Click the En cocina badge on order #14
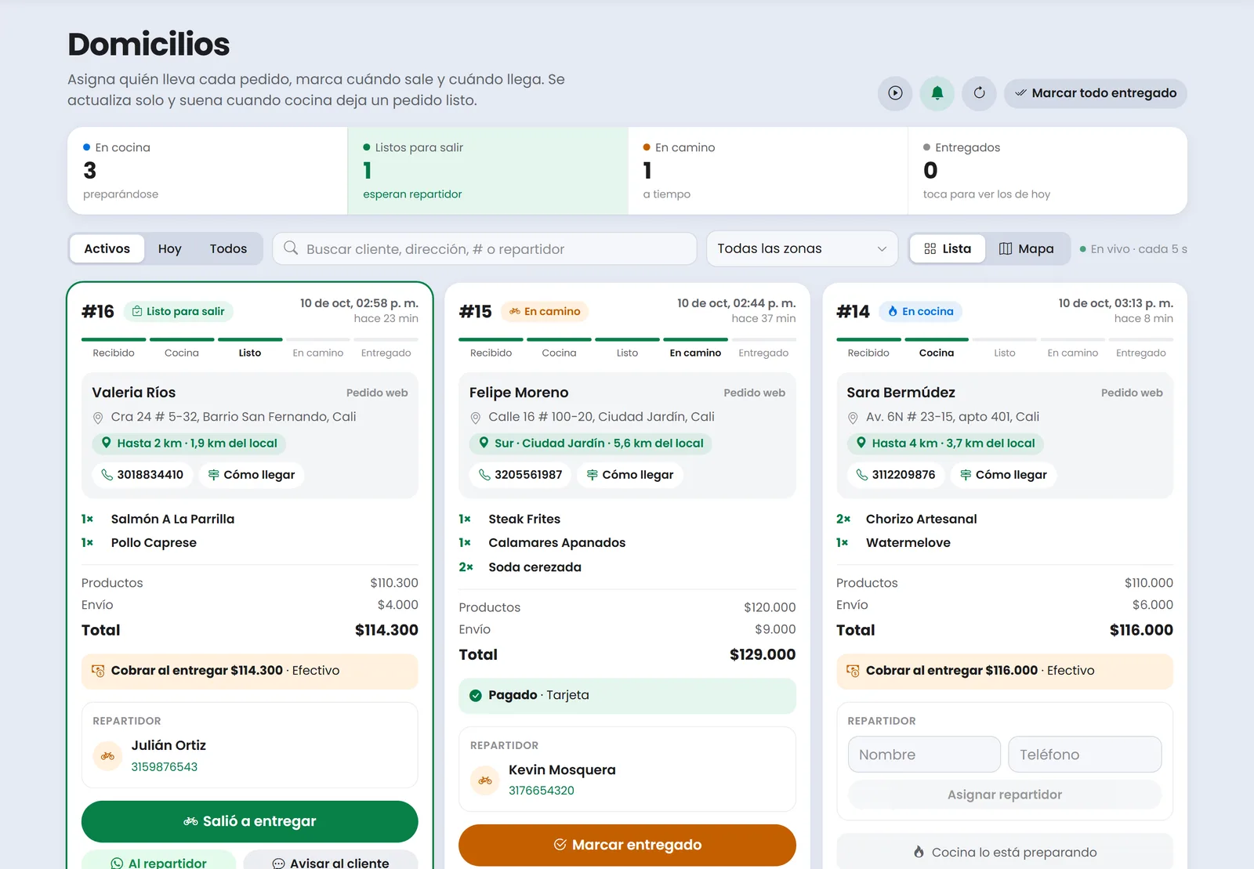 pos(920,312)
